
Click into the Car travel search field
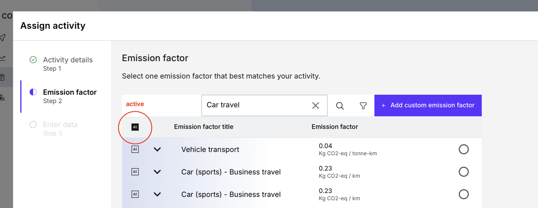point(255,105)
